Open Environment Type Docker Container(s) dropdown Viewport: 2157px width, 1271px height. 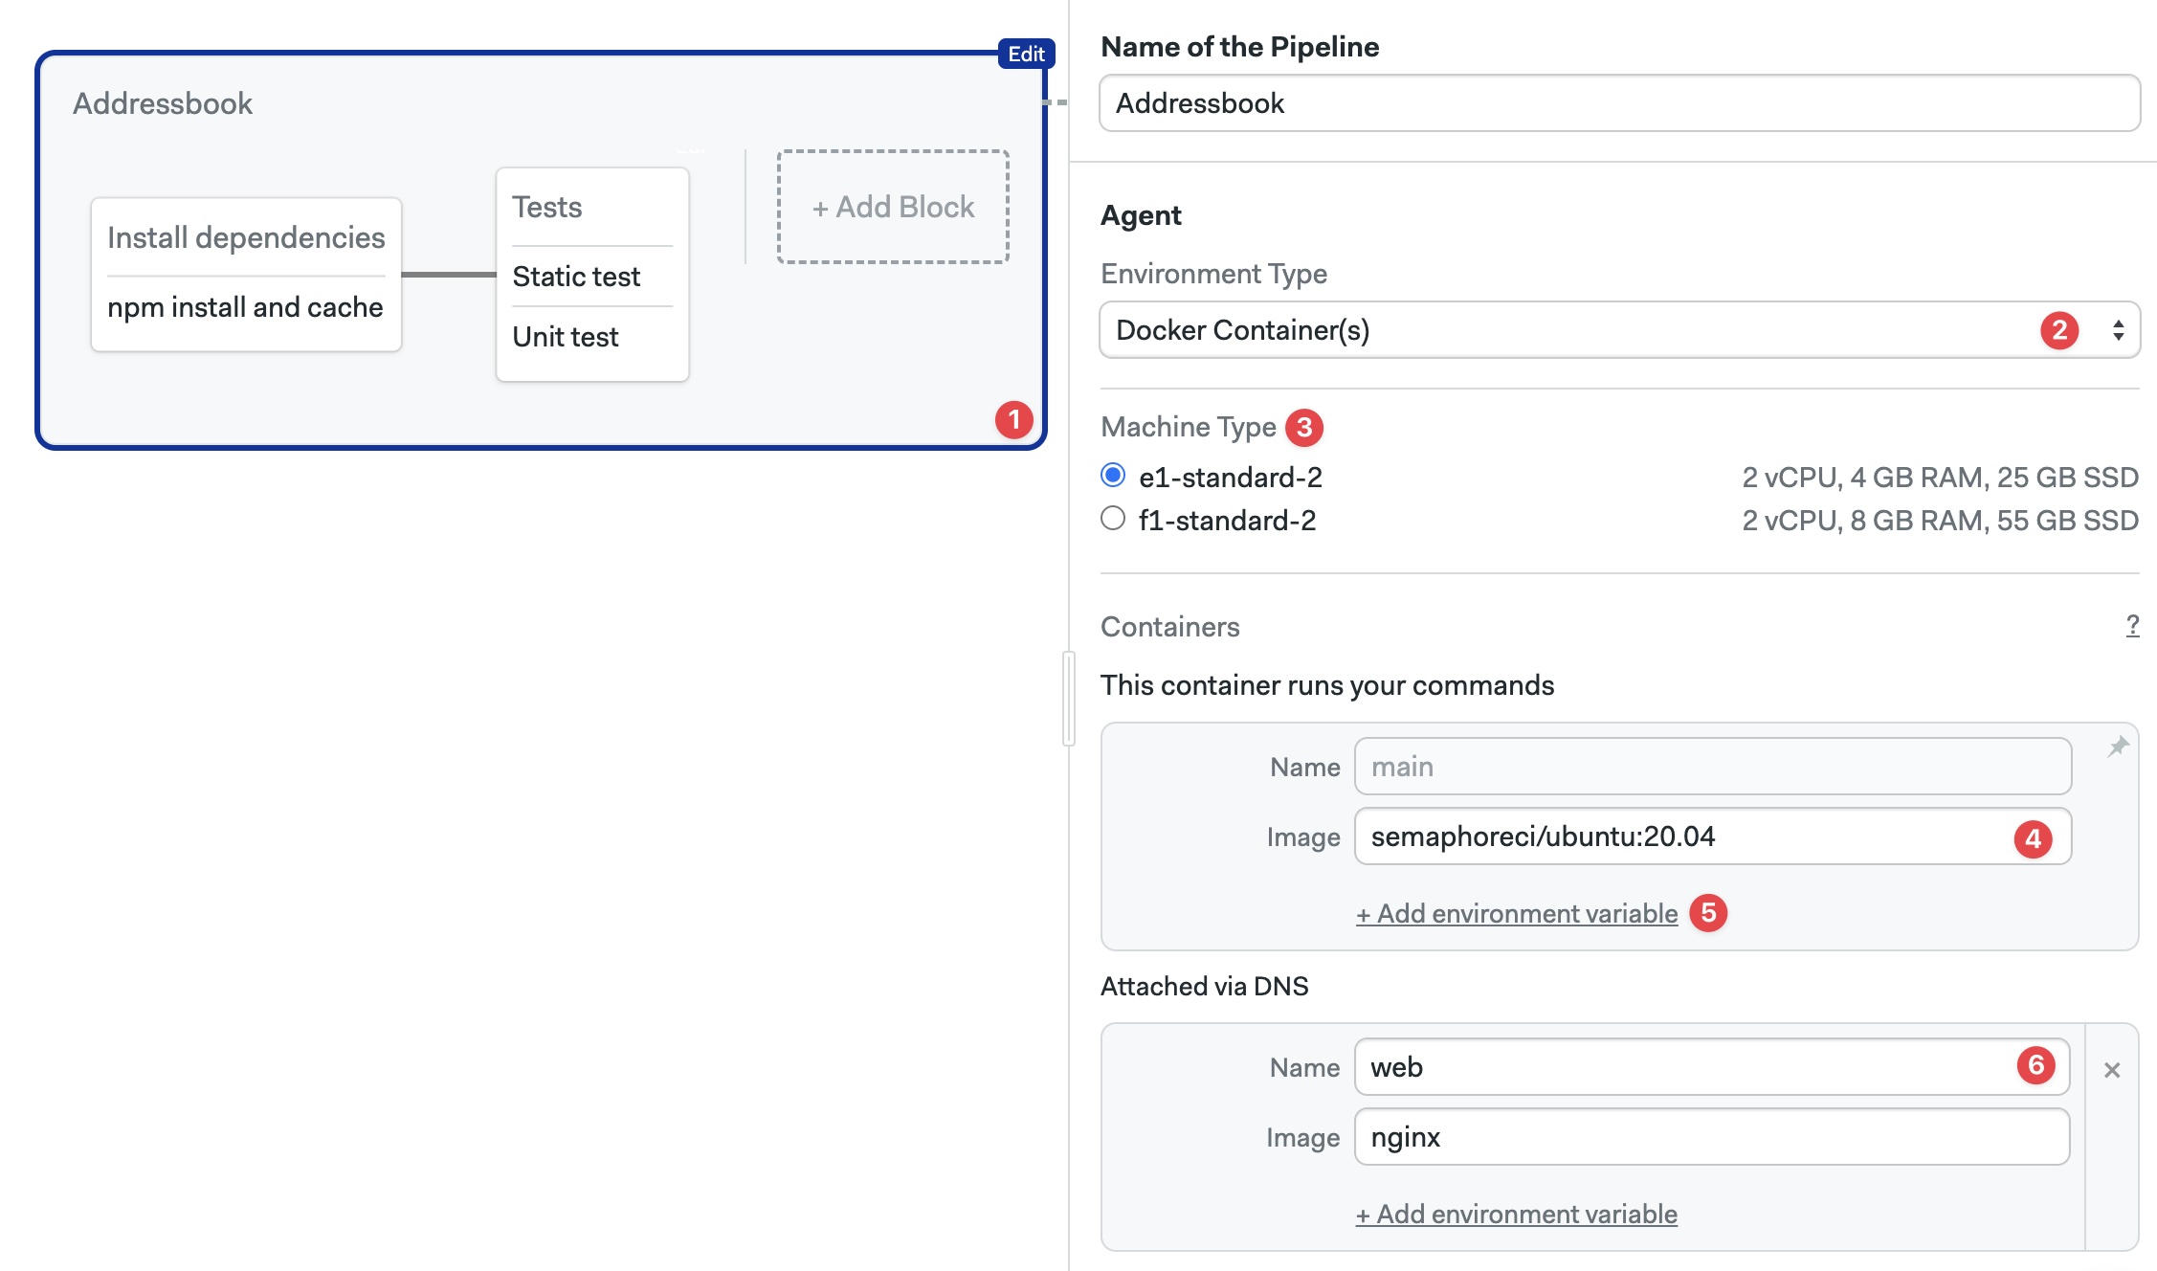click(x=1569, y=330)
